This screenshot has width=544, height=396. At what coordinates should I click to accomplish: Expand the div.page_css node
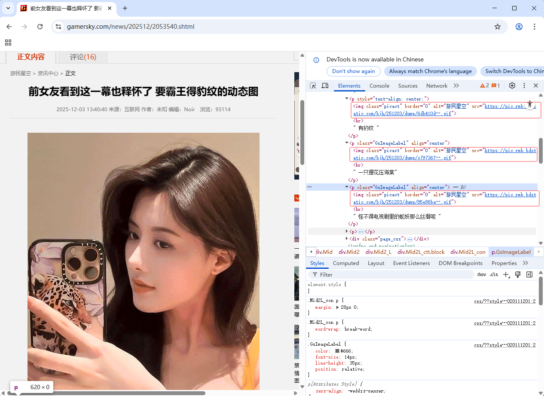346,239
